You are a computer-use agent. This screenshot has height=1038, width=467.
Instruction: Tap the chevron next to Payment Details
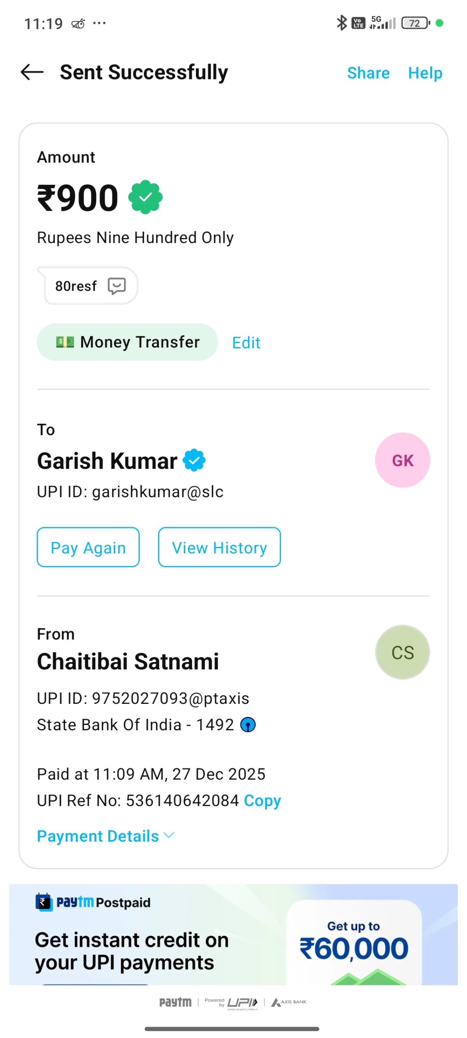(169, 835)
